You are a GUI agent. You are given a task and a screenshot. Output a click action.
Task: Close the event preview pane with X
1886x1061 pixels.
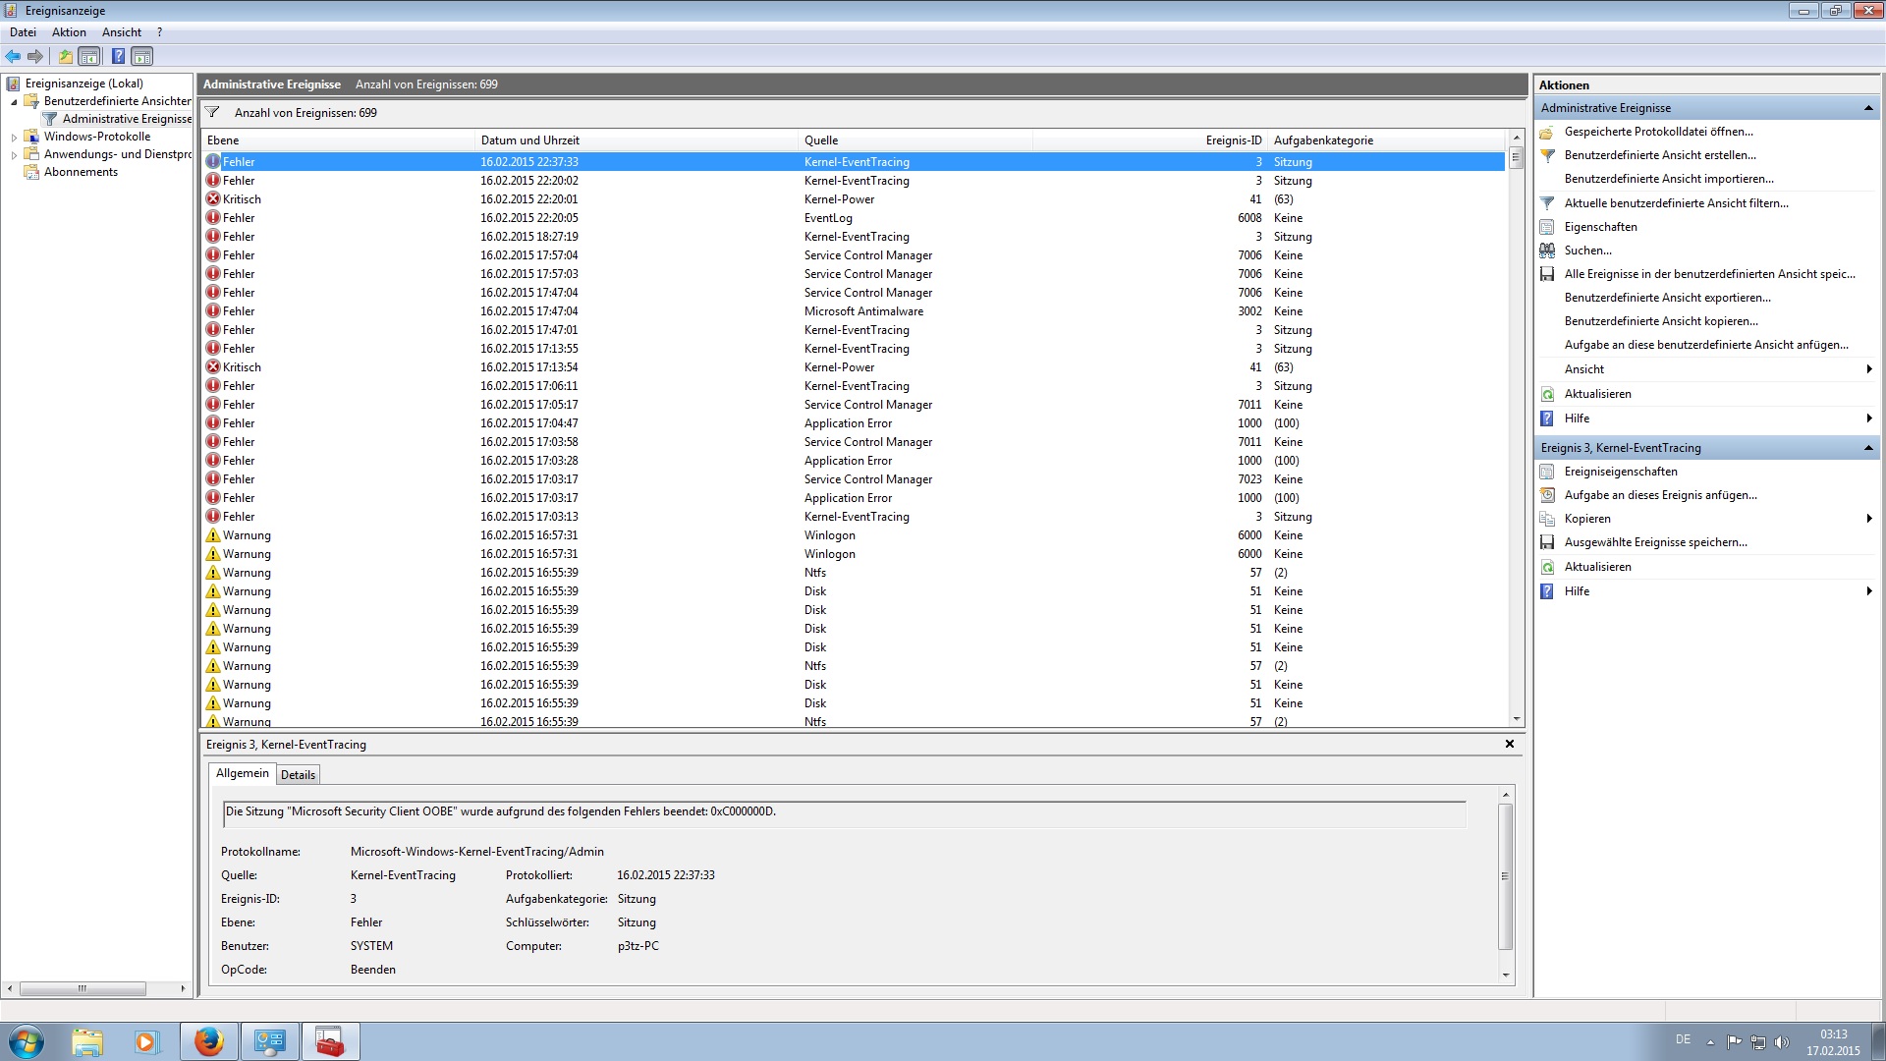tap(1510, 745)
